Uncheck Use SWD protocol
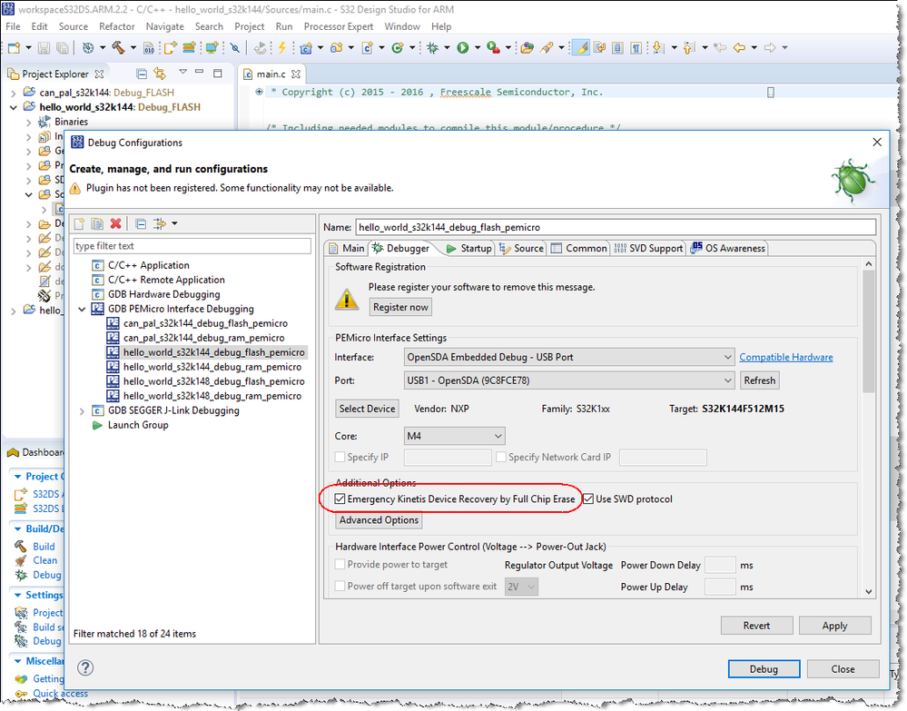The image size is (907, 711). [x=589, y=498]
